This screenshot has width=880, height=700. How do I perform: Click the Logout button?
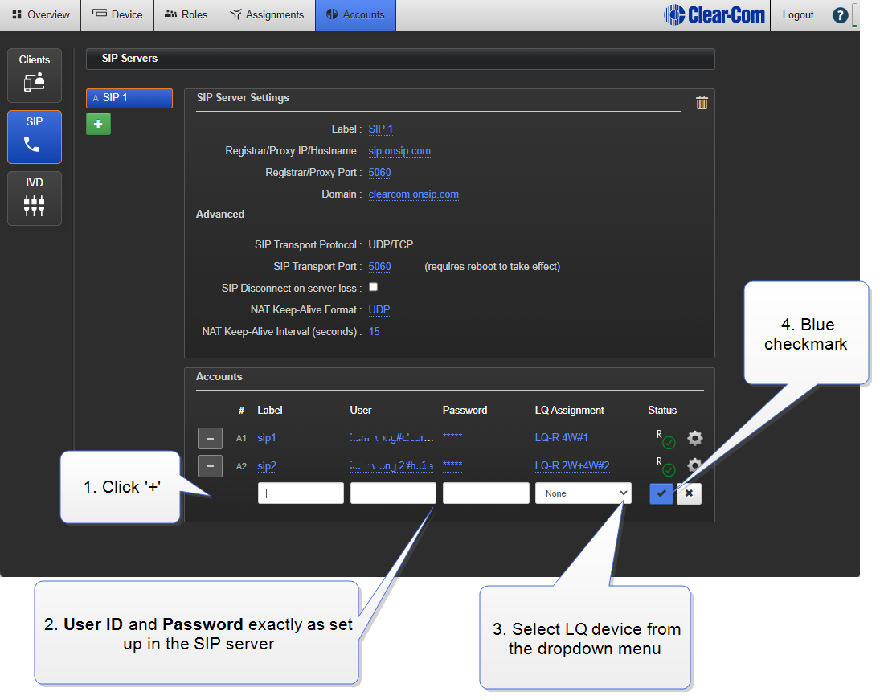click(x=797, y=15)
